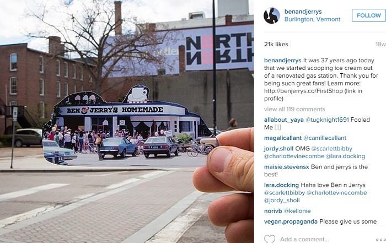Follow the benandjerrys account
Screen dimensions: 386x243
click(369, 15)
